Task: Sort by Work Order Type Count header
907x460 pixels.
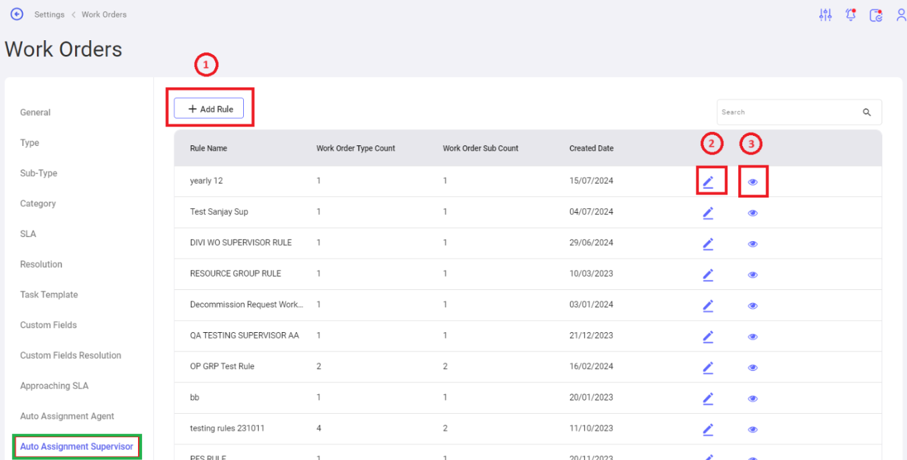Action: click(356, 148)
